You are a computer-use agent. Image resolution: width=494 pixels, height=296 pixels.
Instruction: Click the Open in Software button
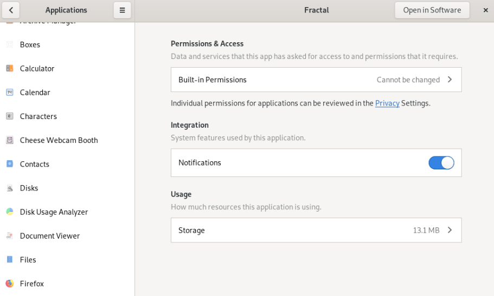[432, 10]
